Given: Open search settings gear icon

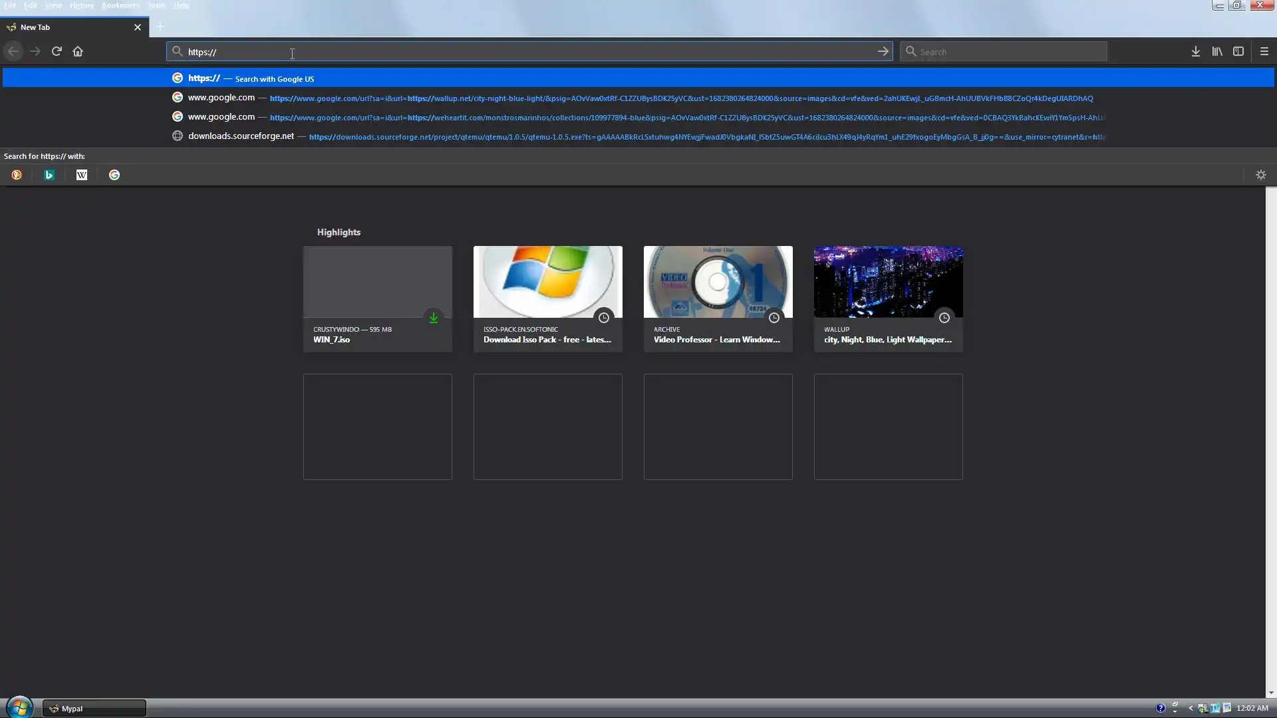Looking at the screenshot, I should pyautogui.click(x=1260, y=175).
